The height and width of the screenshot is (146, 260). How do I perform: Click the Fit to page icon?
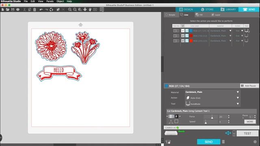[95, 9]
